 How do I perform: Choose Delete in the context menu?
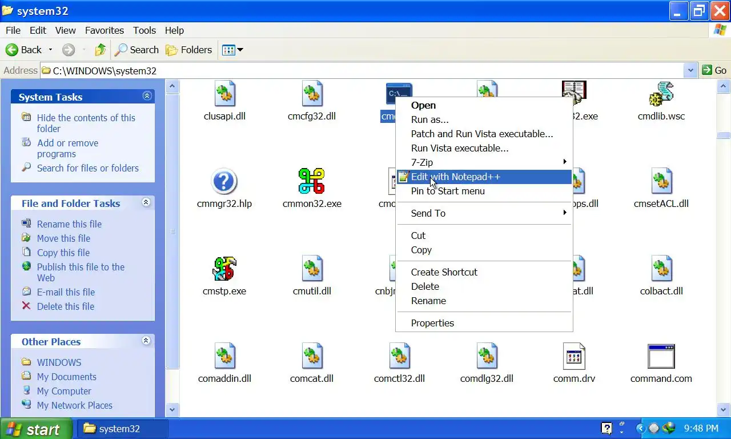tap(484, 286)
